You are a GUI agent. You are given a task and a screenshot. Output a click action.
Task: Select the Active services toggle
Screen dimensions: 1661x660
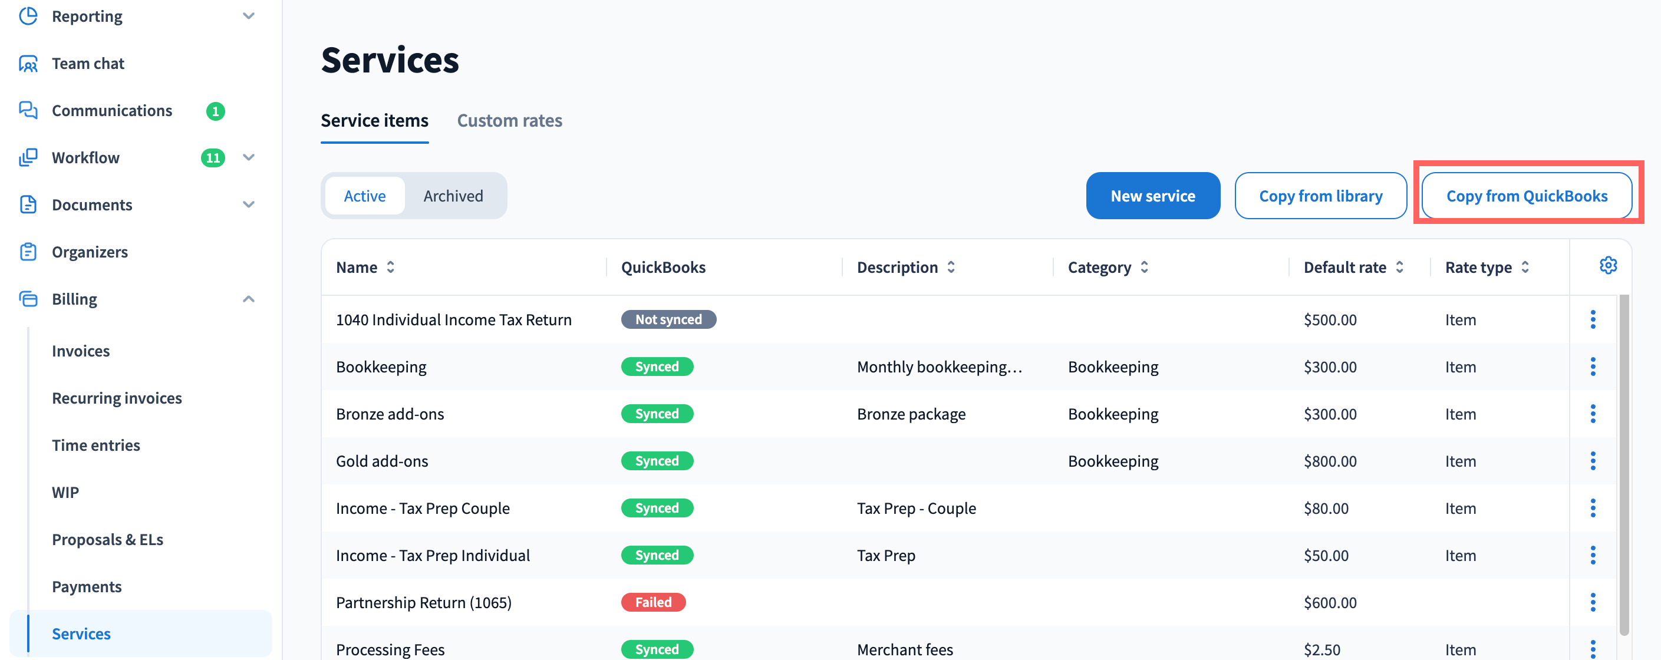click(364, 196)
